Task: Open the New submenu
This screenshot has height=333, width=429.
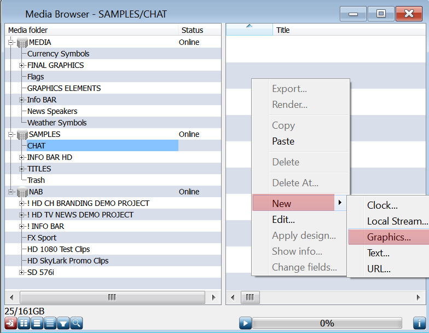Action: click(299, 203)
